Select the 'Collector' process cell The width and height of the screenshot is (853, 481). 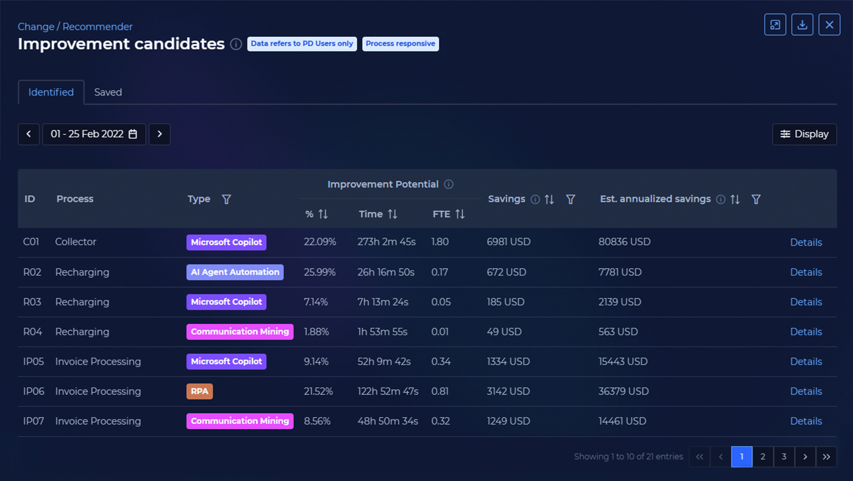point(75,242)
